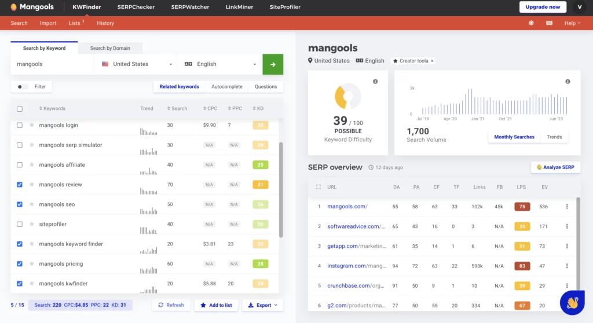This screenshot has width=593, height=323.
Task: Star the mangools affiliate keyword
Action: click(x=32, y=165)
